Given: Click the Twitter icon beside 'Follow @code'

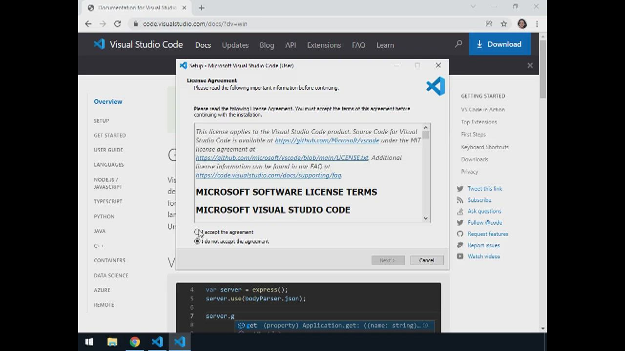Looking at the screenshot, I should coord(460,222).
